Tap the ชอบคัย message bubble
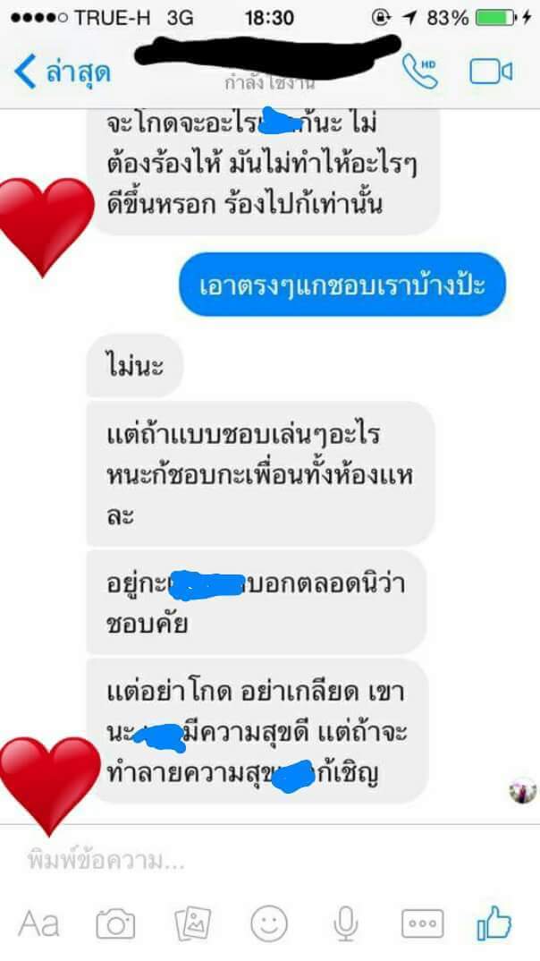540x961 pixels. 256,602
